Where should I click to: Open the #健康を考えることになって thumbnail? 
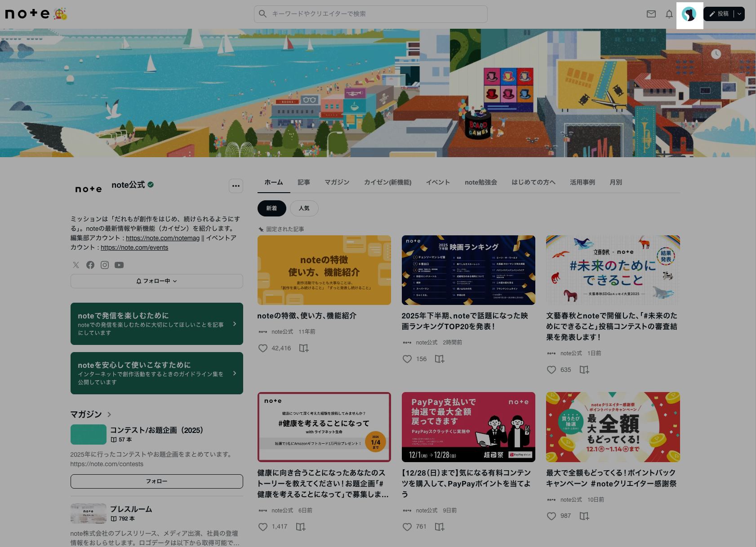324,427
